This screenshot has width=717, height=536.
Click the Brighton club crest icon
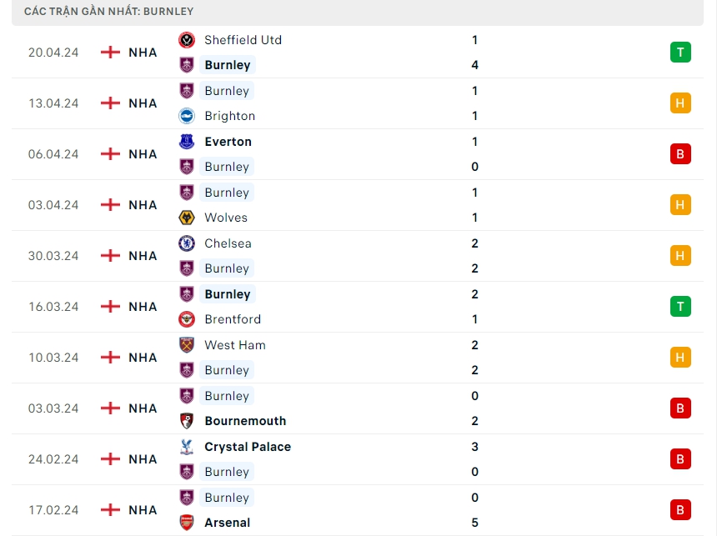click(x=187, y=116)
